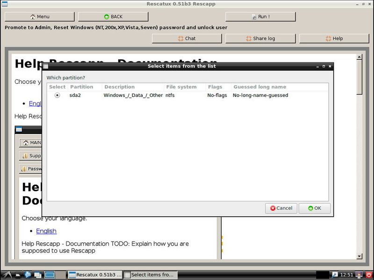Click help pane vertical scrollbar thumb
Screen dimensions: 374x280
(x=359, y=77)
